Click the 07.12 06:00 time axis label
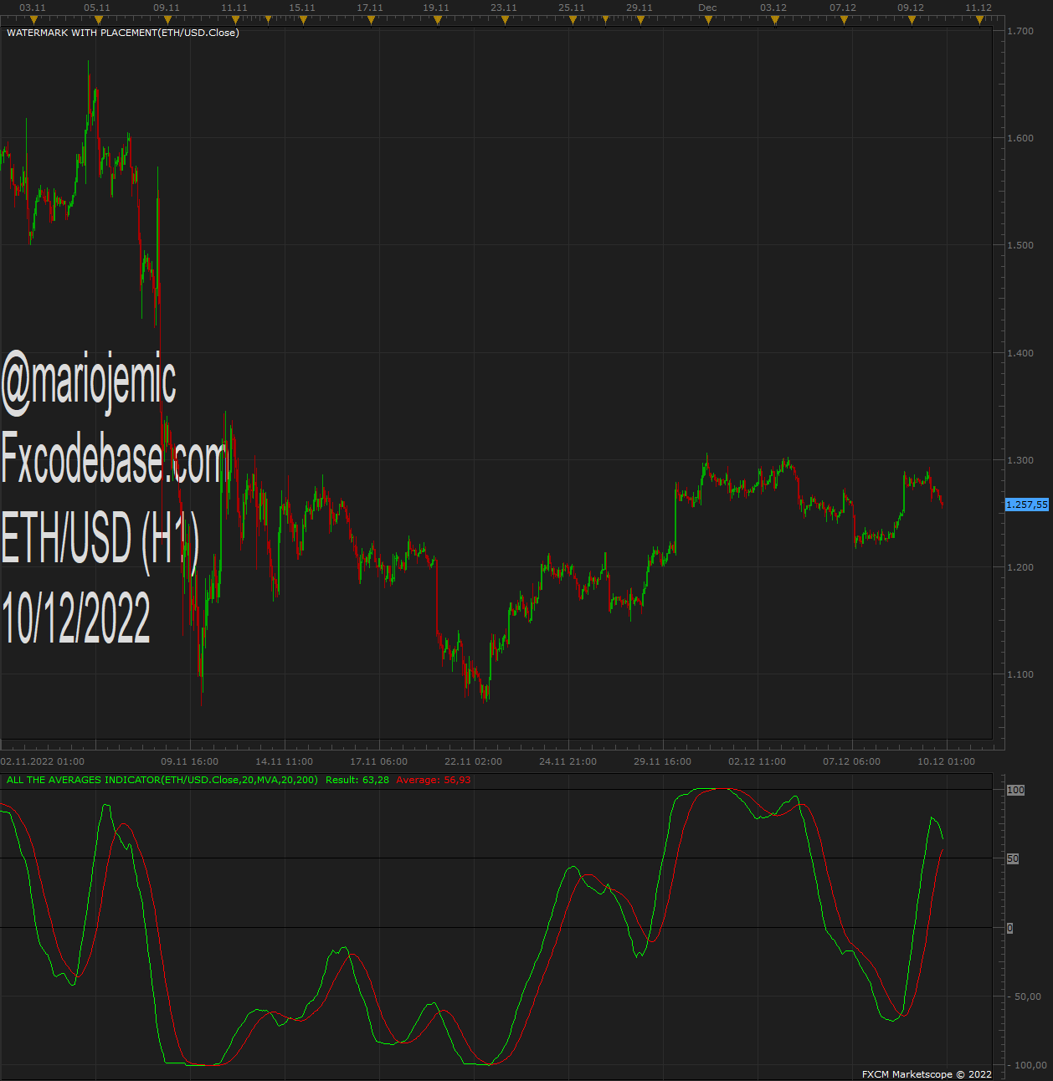Viewport: 1053px width, 1081px height. click(x=852, y=761)
